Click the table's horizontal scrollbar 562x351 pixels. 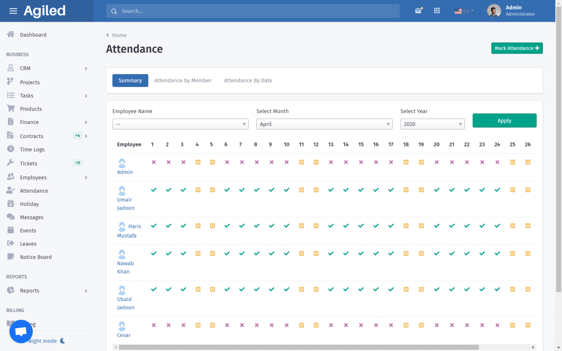[x=299, y=347]
